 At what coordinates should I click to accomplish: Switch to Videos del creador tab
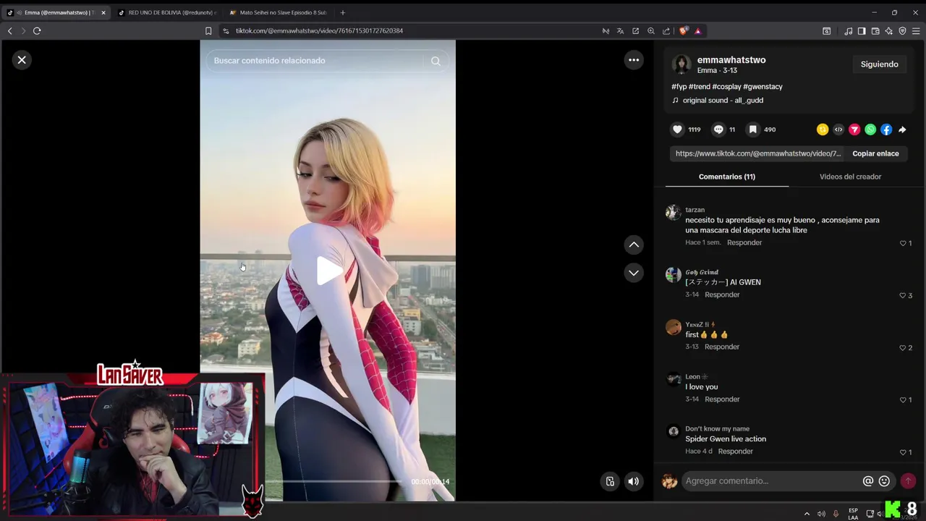click(850, 177)
